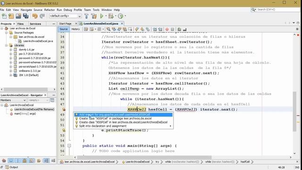The height and width of the screenshot is (170, 302).
Task: Click the Projects panel horizontal scrollbar
Action: (x=25, y=89)
